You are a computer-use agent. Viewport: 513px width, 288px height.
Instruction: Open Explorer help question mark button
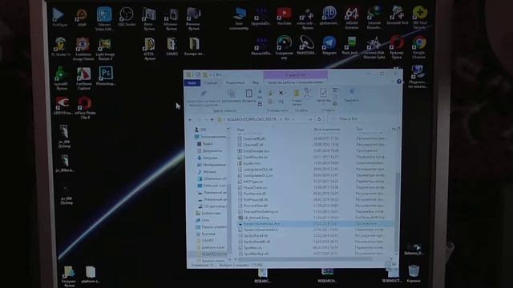point(399,82)
